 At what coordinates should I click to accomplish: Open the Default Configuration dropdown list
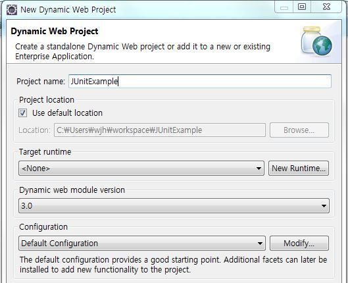[x=142, y=243]
